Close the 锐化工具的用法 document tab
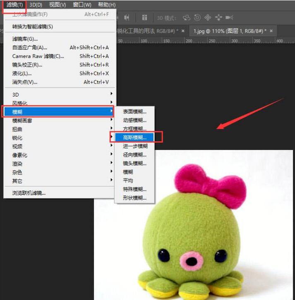Viewport: 295px width, 300px height. click(x=183, y=31)
